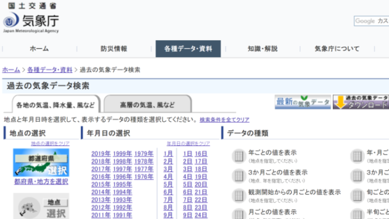This screenshot has width=389, height=219.
Task: Click the table icon beside 旬ごとの entry
Action: point(357,196)
